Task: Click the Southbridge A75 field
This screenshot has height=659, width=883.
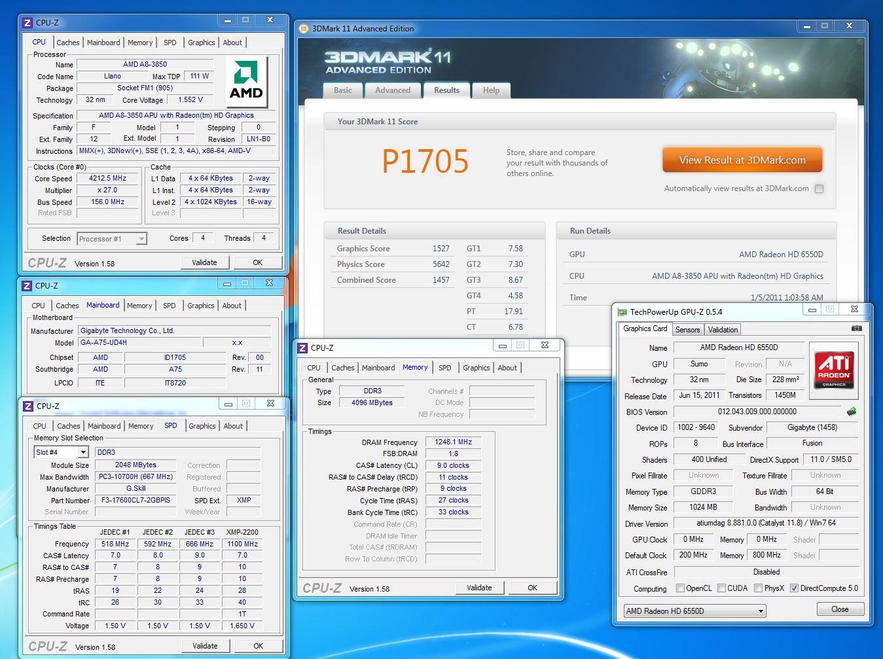Action: tap(175, 369)
